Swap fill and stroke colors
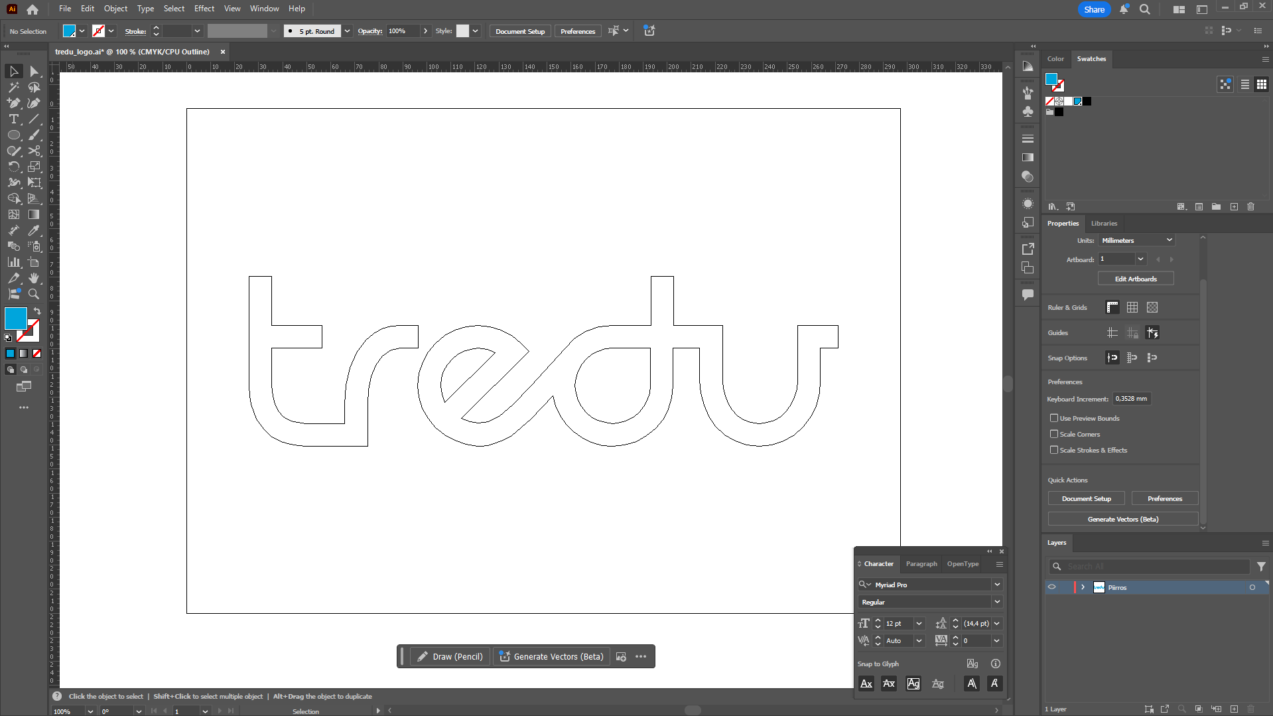 pos(37,311)
